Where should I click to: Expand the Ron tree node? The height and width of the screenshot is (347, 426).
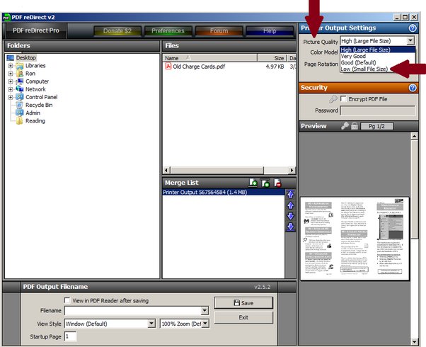click(x=11, y=74)
